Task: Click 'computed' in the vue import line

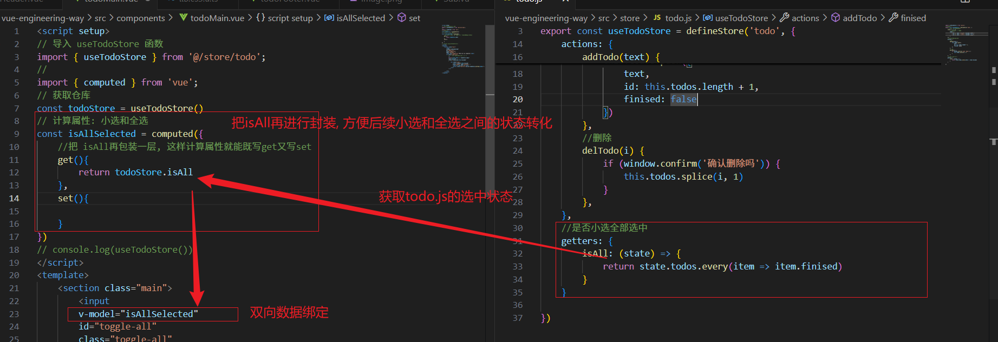Action: [x=105, y=82]
